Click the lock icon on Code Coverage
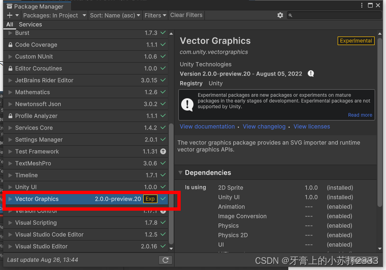The width and height of the screenshot is (386, 270). [10, 45]
